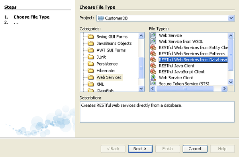Click the Web Services folder icon
The width and height of the screenshot is (239, 157).
pyautogui.click(x=91, y=77)
